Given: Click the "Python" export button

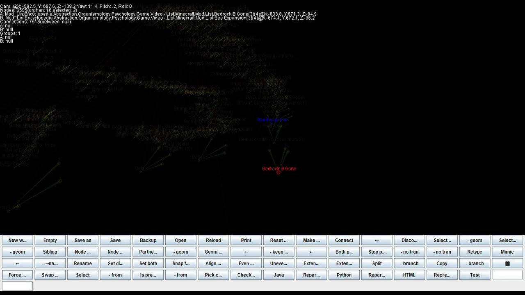Looking at the screenshot, I should coord(344,275).
